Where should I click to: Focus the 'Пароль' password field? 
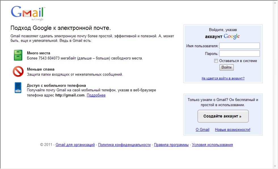(239, 53)
